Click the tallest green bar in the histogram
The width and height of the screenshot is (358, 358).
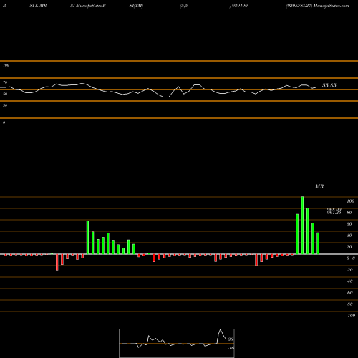[302, 226]
